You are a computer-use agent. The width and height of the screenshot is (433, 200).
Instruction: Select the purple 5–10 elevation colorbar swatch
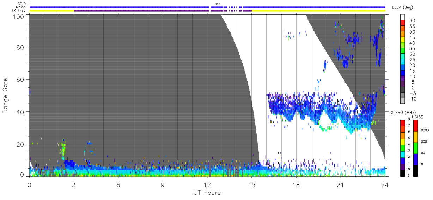tap(403, 79)
